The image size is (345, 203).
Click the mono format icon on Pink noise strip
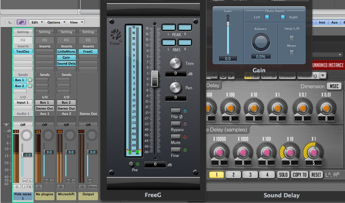pos(17,186)
